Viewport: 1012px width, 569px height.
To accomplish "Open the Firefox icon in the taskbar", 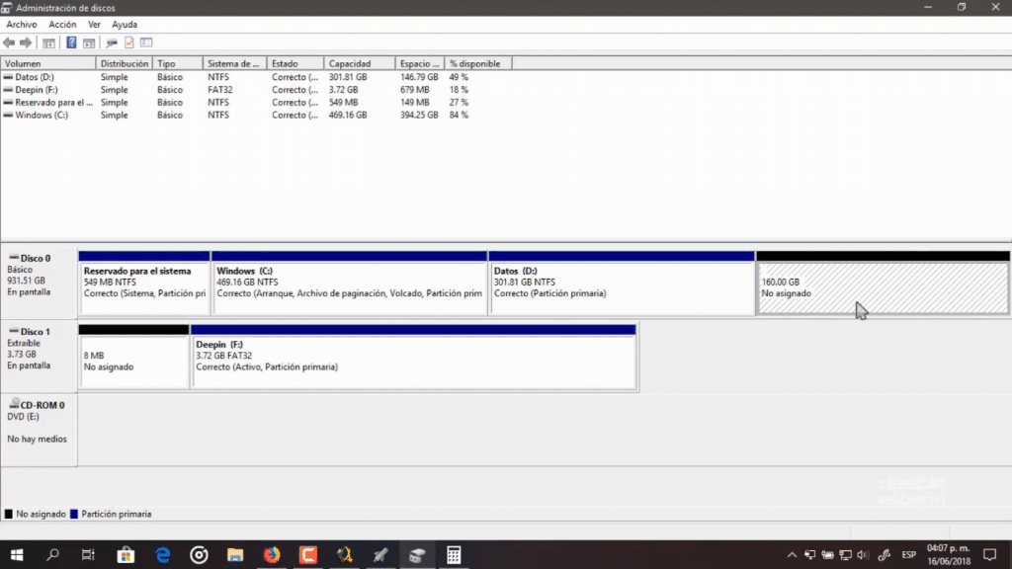I will (x=272, y=555).
